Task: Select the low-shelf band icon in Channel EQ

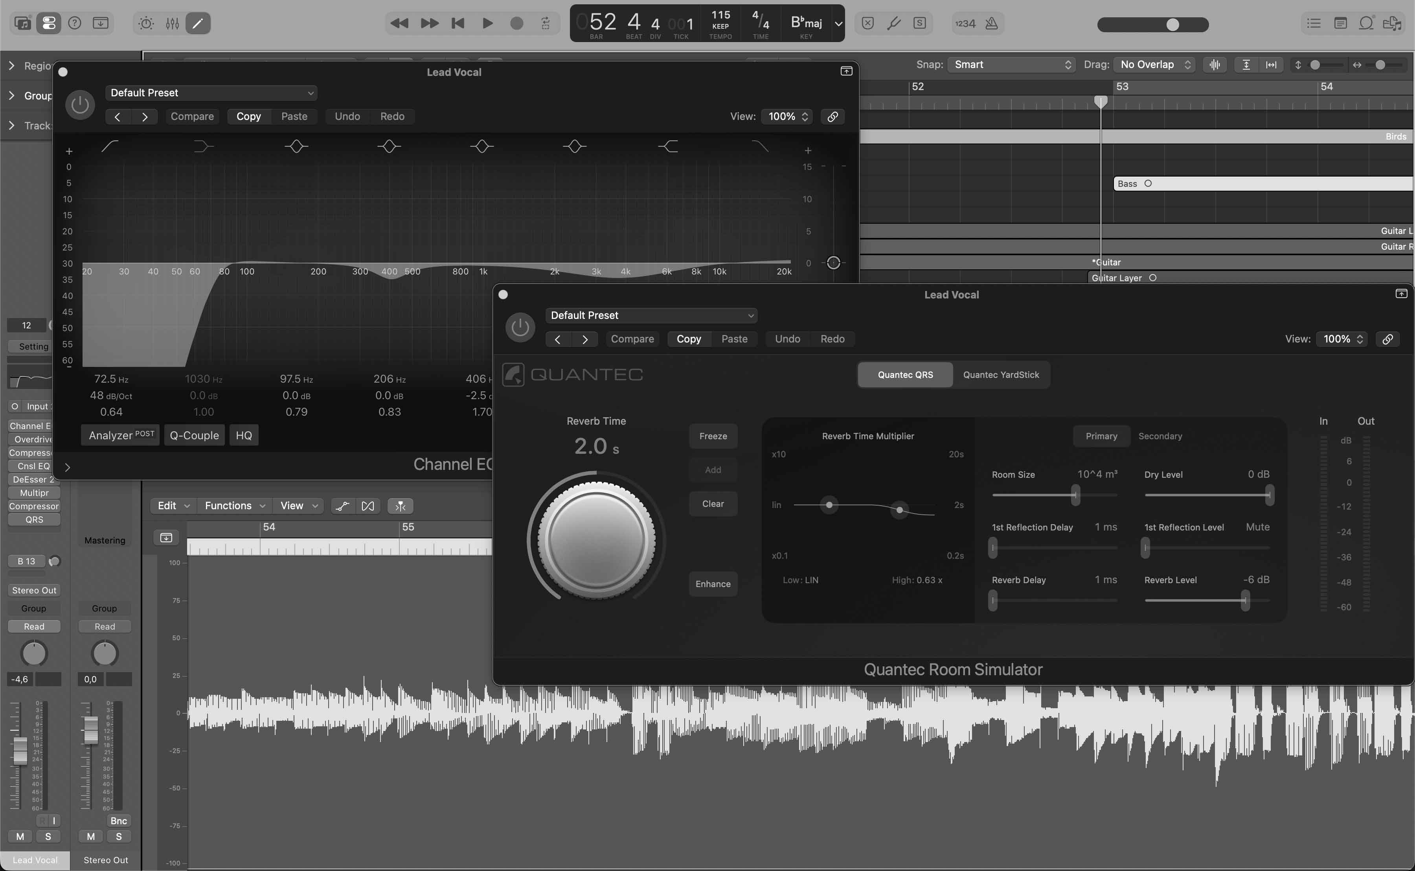Action: coord(203,146)
